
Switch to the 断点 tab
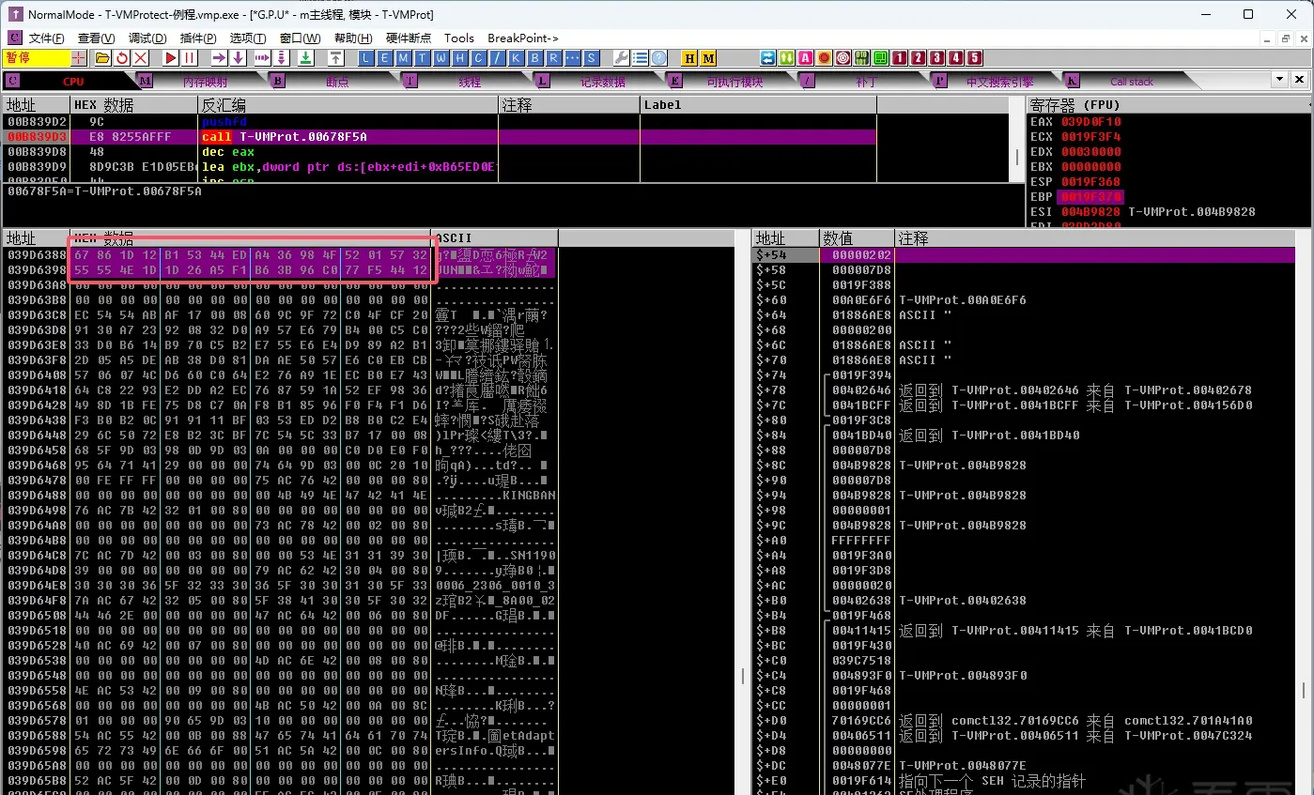coord(337,82)
